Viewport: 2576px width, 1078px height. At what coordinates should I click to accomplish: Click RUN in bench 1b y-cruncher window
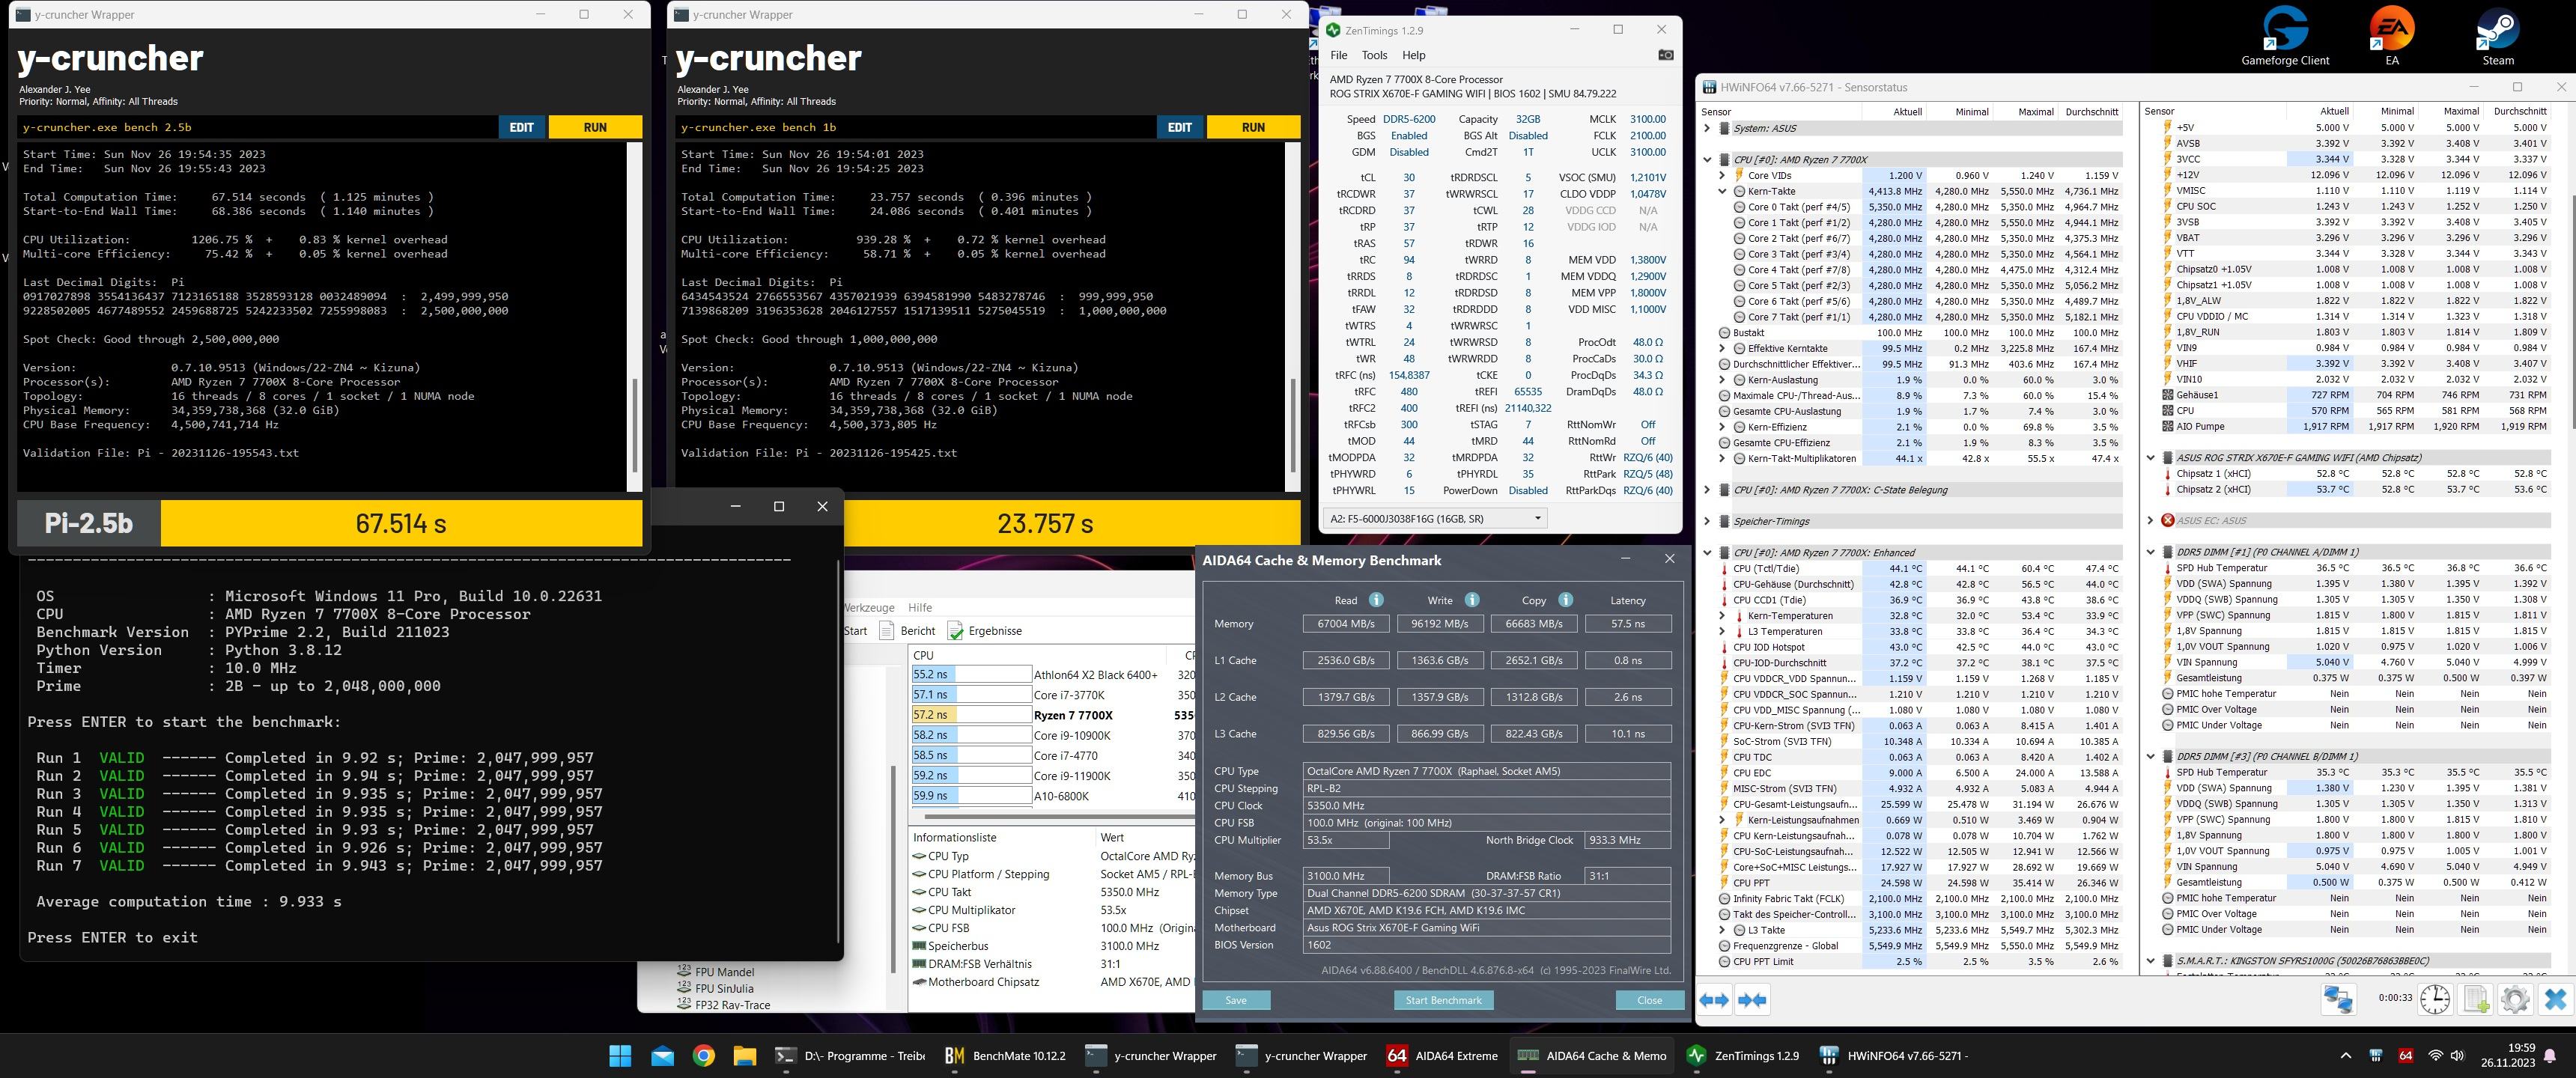point(1253,127)
